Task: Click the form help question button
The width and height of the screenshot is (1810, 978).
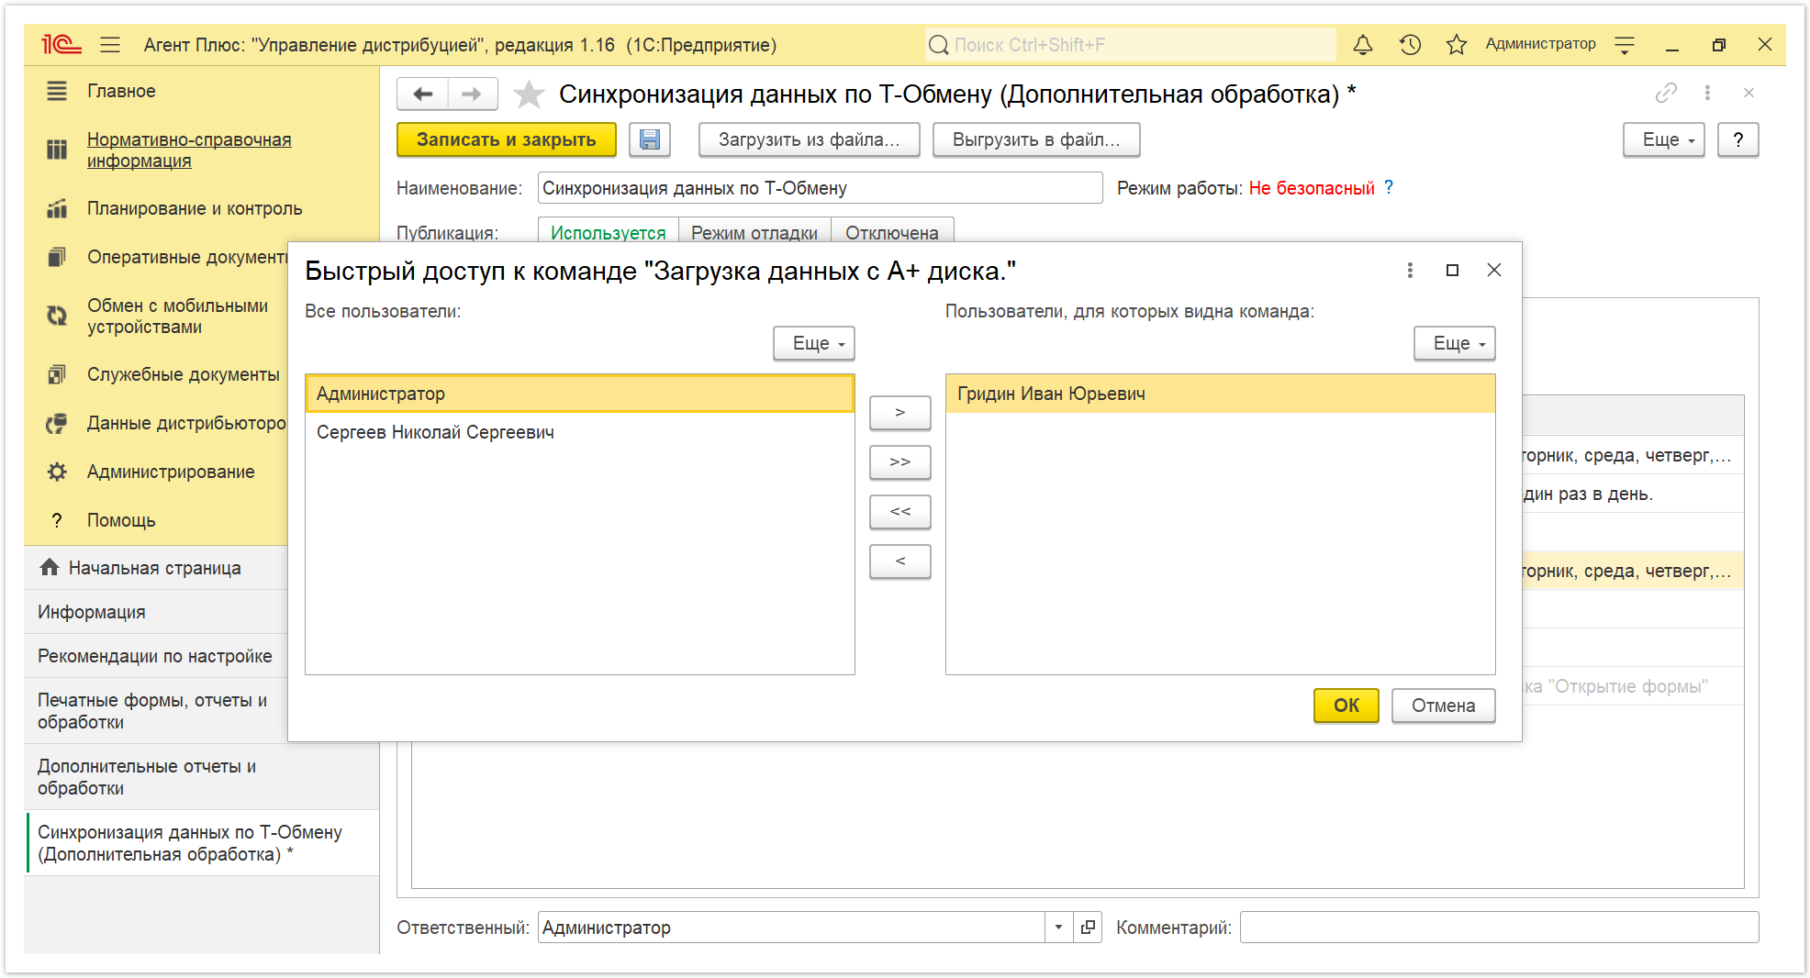Action: (1737, 139)
